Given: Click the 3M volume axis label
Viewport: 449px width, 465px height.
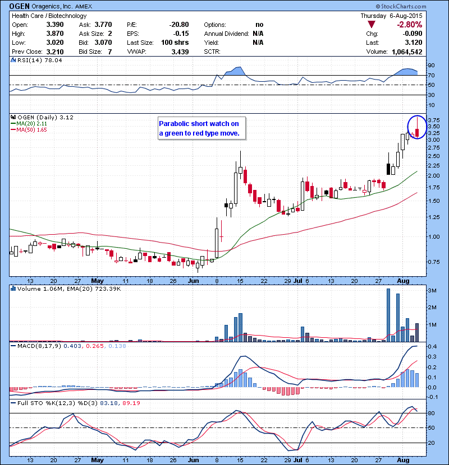Looking at the screenshot, I should 432,291.
